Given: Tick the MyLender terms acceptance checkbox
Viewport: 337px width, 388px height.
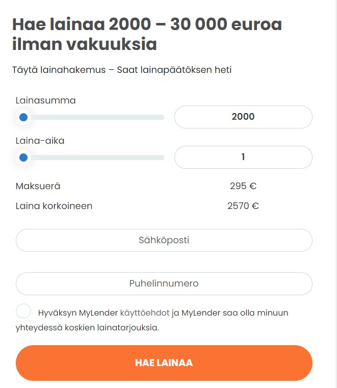Looking at the screenshot, I should click(23, 311).
